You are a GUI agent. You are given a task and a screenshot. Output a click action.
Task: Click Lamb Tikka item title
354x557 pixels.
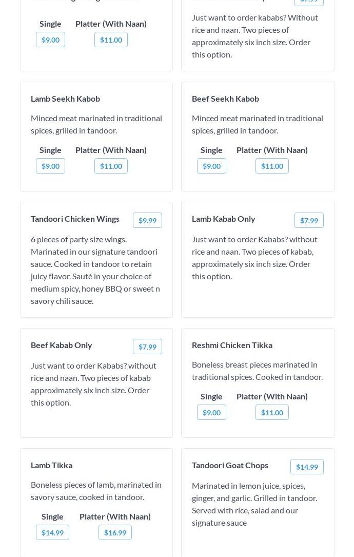click(51, 465)
